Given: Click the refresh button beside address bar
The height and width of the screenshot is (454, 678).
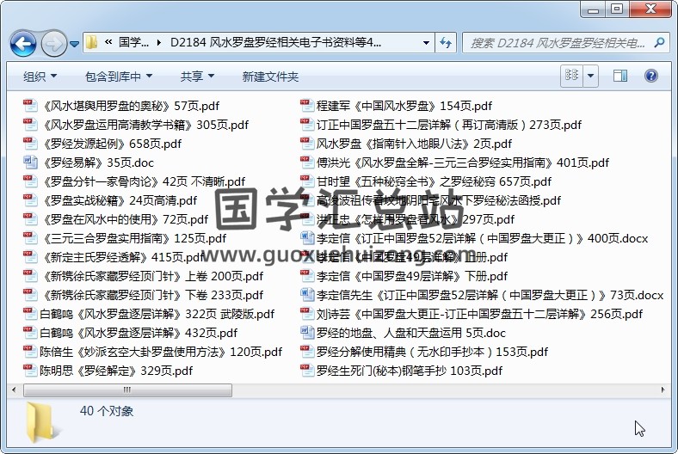Looking at the screenshot, I should pos(446,43).
